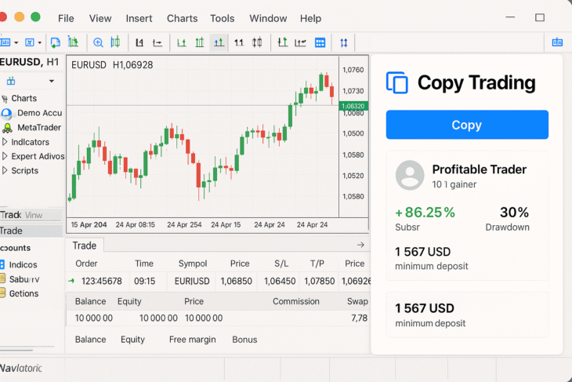The image size is (572, 382).
Task: Open dropdown arrow beside first toolbar icon
Action: 16,42
